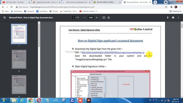Go forward with the browser forward arrow

click(x=7, y=7)
